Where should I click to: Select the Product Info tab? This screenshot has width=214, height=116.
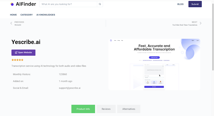pyautogui.click(x=83, y=109)
